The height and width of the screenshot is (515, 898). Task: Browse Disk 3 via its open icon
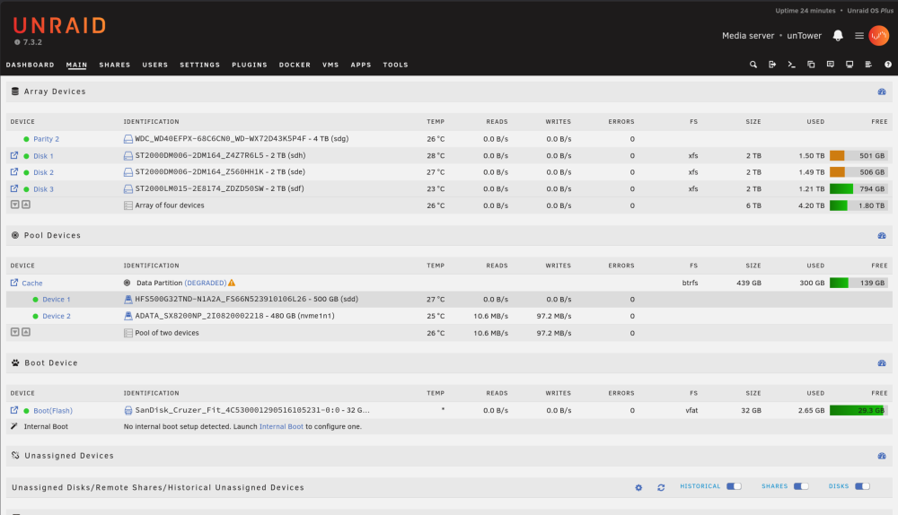[14, 188]
